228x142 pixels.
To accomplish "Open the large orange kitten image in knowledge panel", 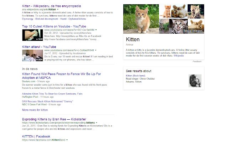I will tap(141, 19).
